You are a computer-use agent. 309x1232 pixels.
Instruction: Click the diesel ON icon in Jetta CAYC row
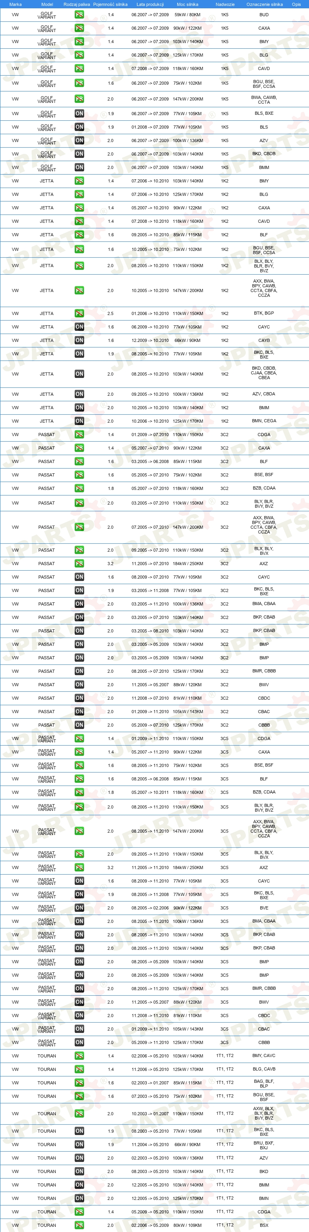pos(79,327)
